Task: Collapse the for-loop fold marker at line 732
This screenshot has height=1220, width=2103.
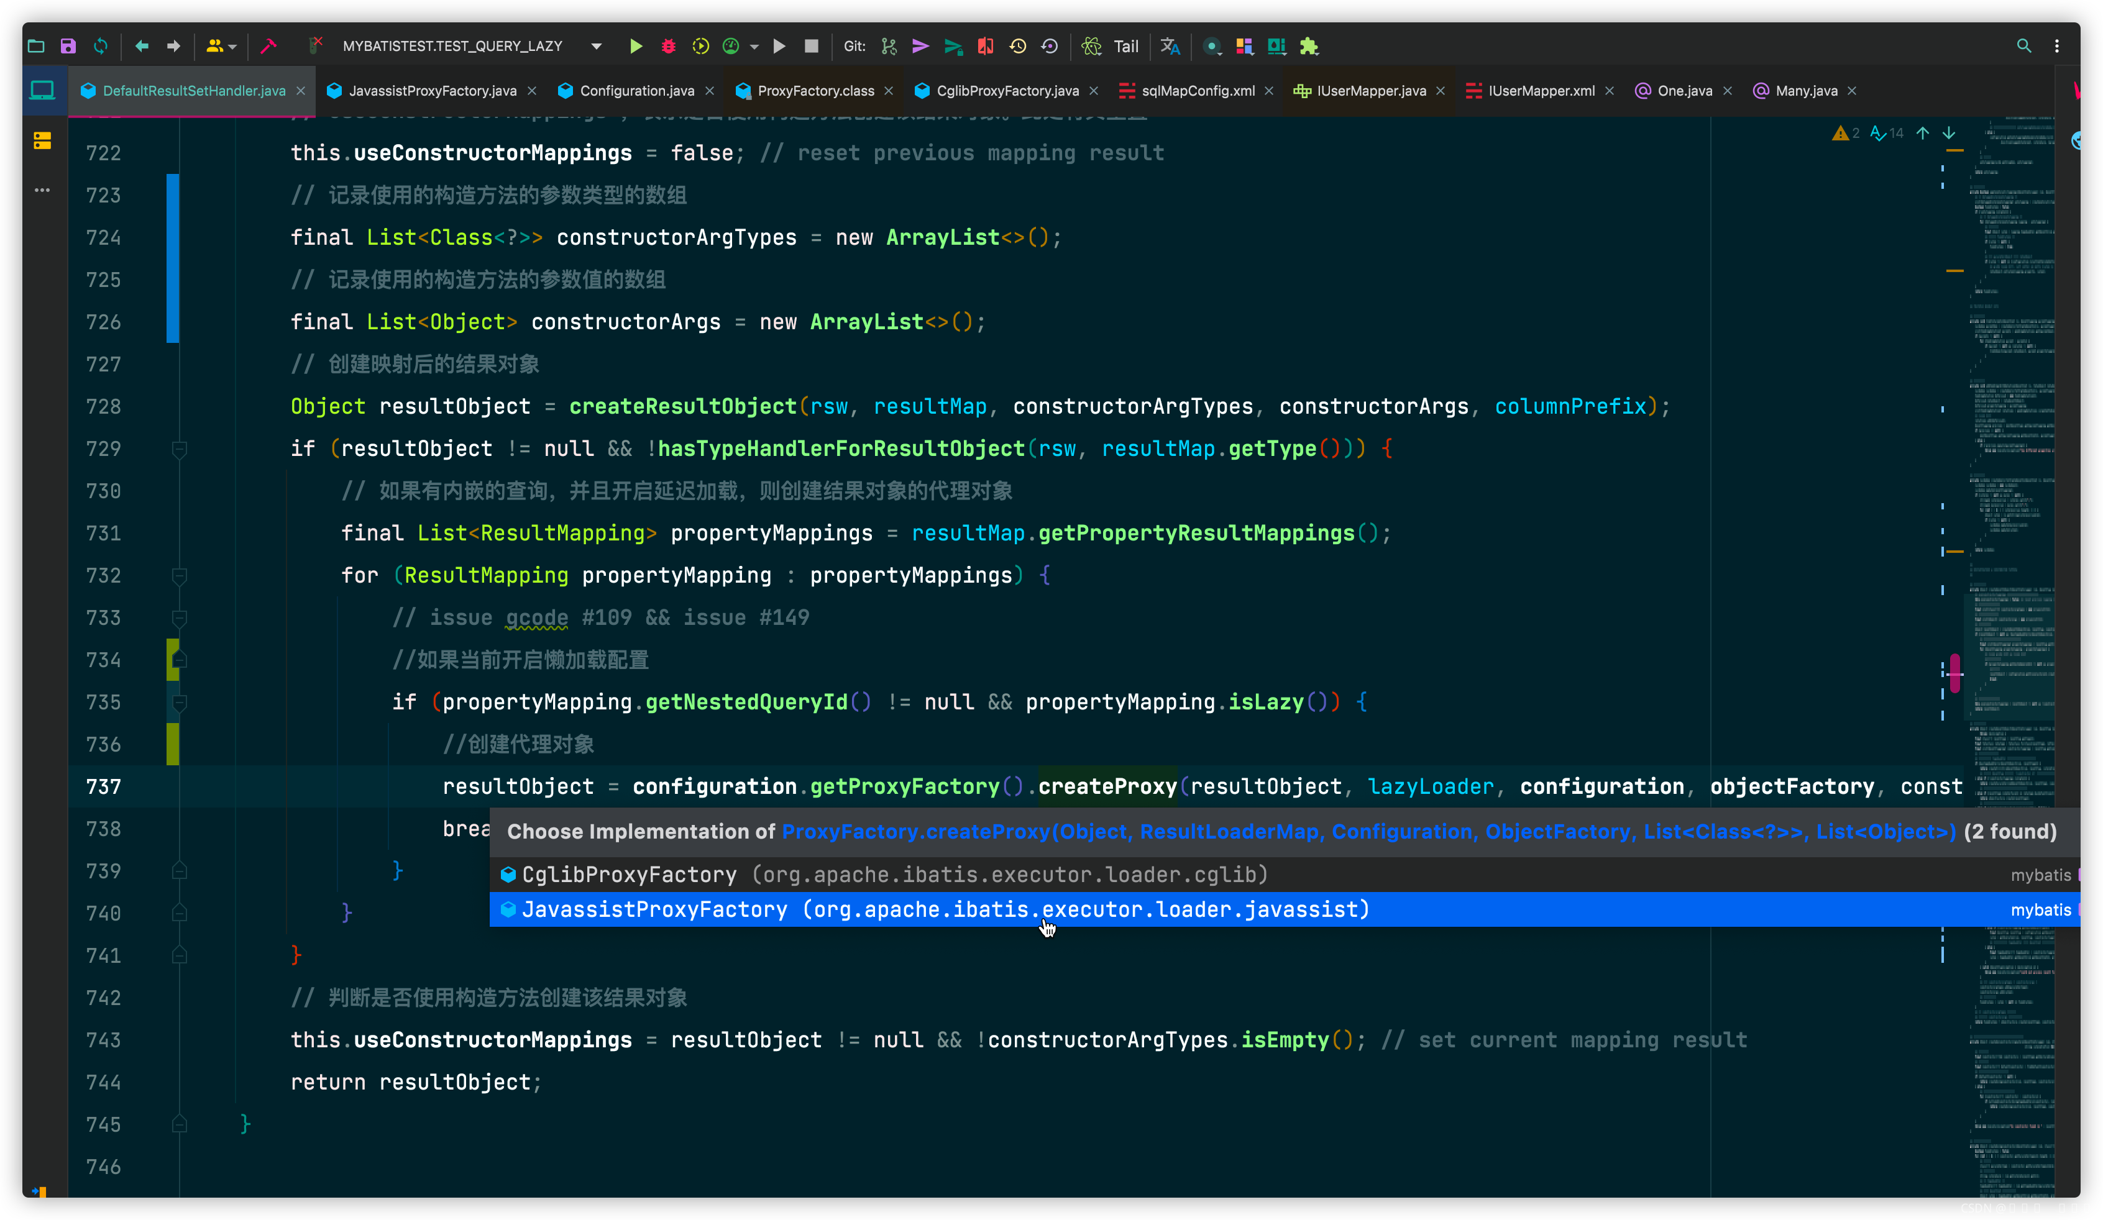Action: [x=178, y=575]
